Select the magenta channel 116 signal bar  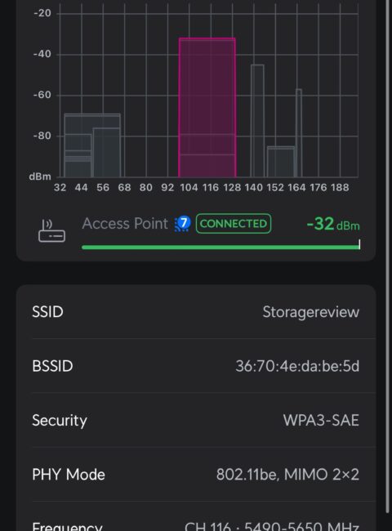tap(207, 107)
